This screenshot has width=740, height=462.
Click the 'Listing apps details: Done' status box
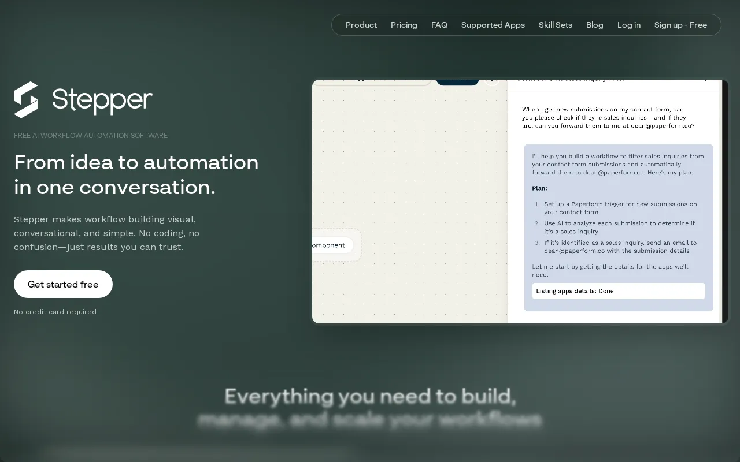click(619, 291)
